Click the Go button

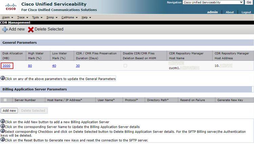click(x=249, y=2)
